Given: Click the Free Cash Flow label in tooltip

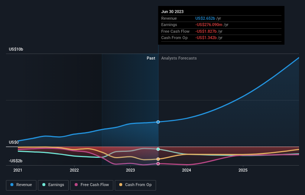Looking at the screenshot, I should (175, 31).
